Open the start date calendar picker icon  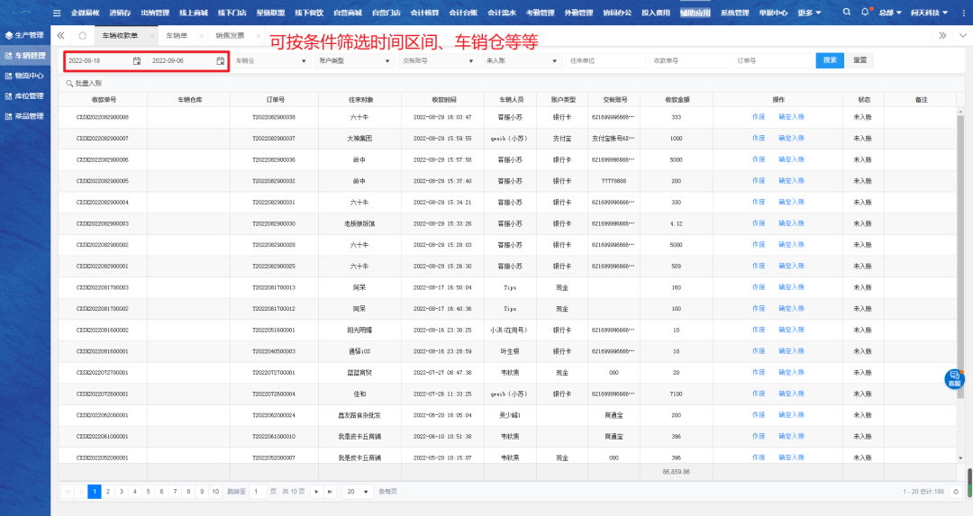point(137,60)
